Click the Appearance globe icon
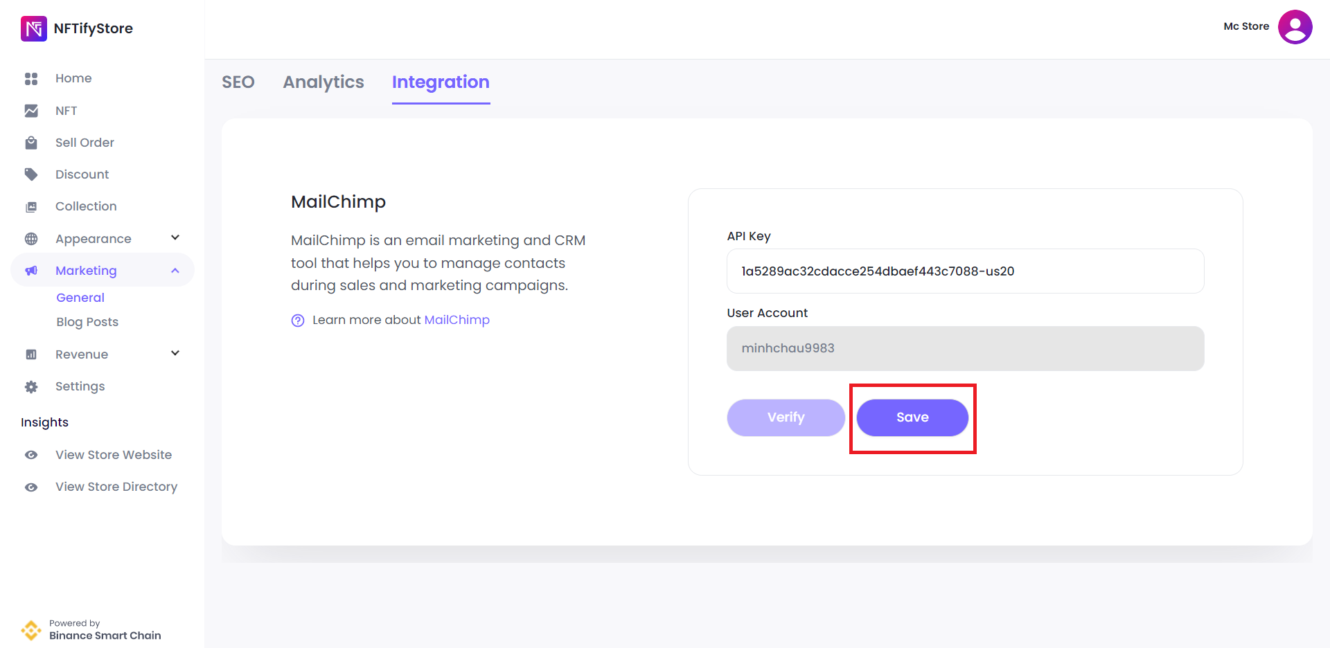 (31, 239)
